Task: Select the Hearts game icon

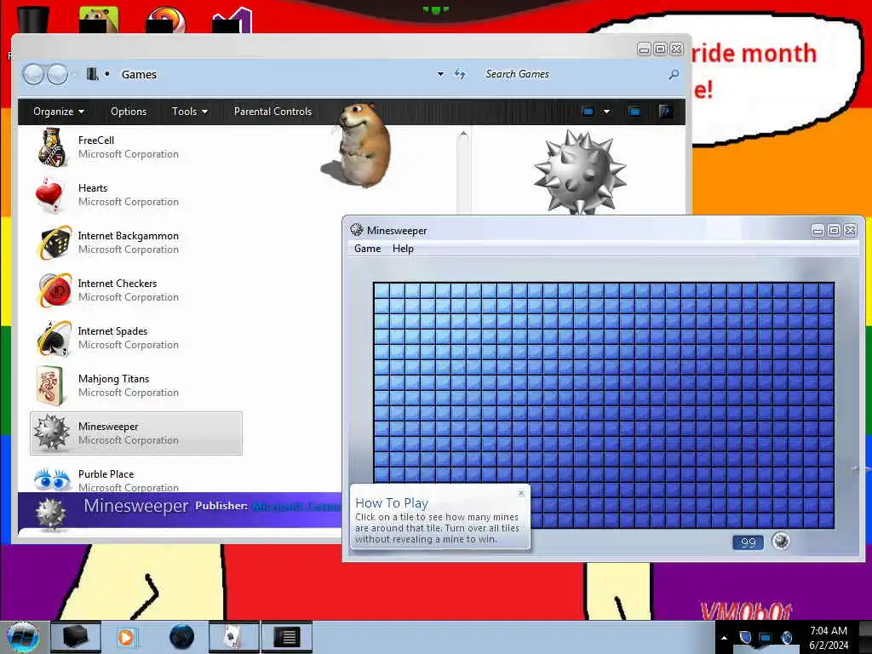Action: coord(49,195)
